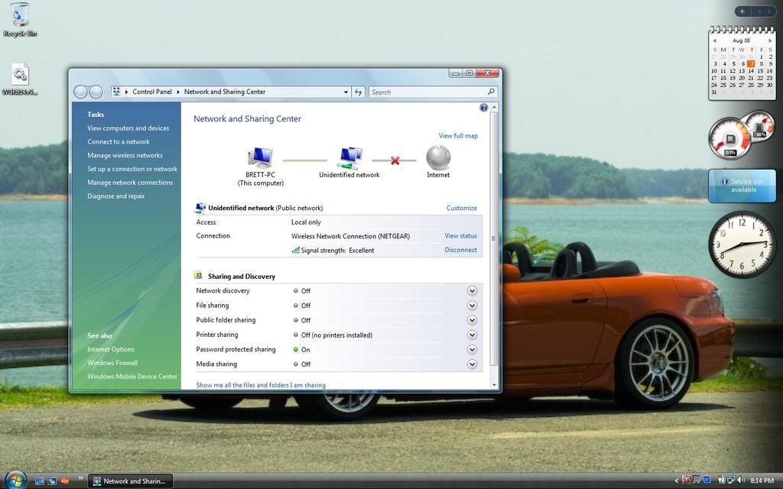The width and height of the screenshot is (783, 489).
Task: Expand the File sharing setting
Action: [472, 306]
